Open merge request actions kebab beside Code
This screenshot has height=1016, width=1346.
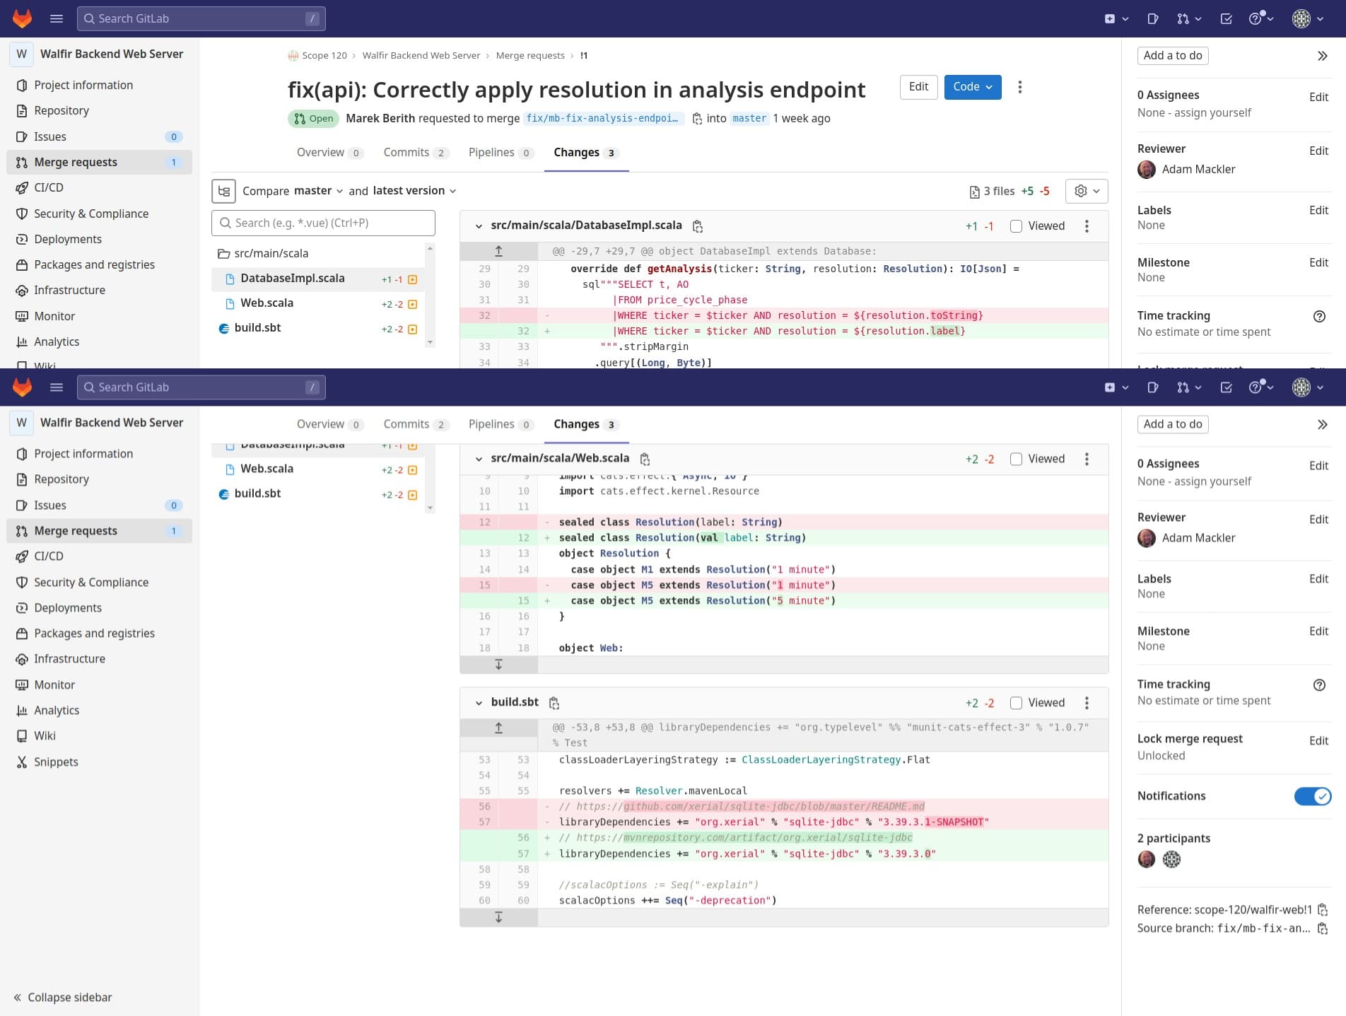tap(1019, 87)
